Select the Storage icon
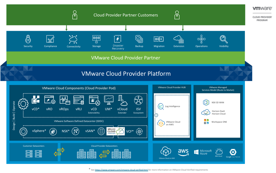 [96, 39]
